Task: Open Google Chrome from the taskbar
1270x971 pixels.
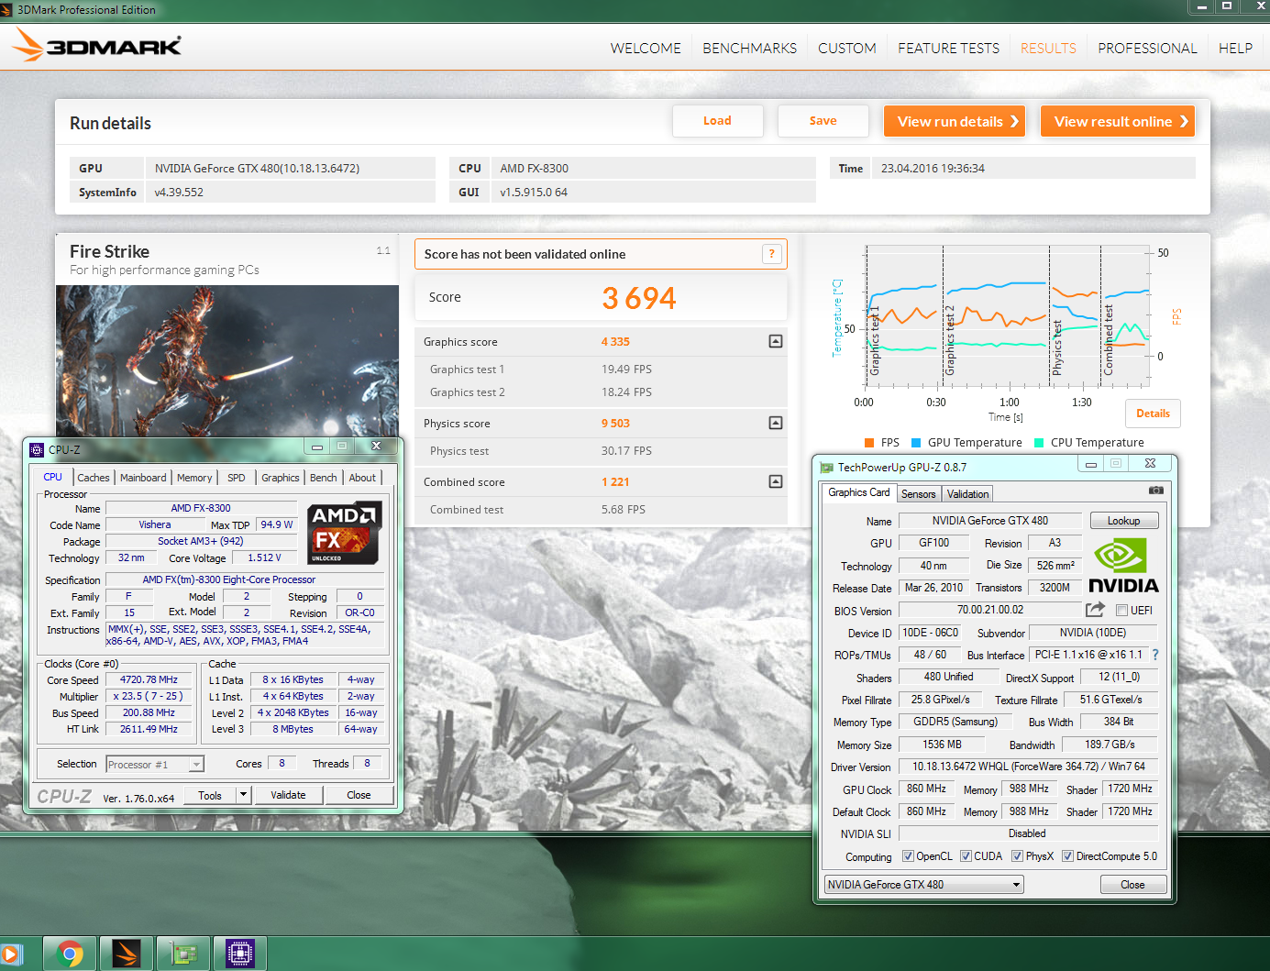Action: pos(70,954)
